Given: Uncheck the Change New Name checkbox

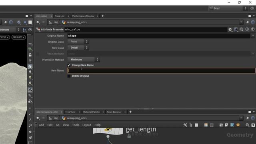Looking at the screenshot, I should coord(69,65).
